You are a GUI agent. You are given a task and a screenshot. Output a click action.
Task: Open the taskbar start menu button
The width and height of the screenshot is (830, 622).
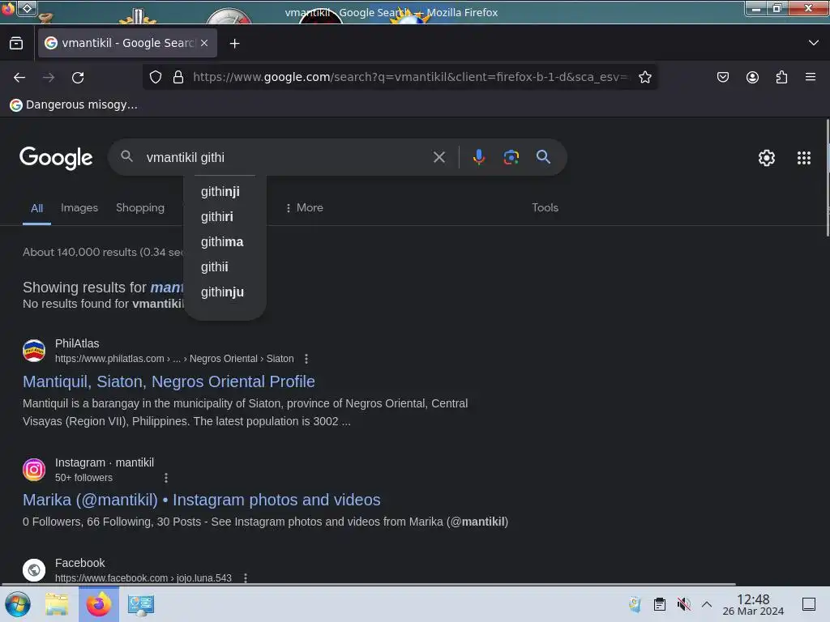tap(18, 604)
